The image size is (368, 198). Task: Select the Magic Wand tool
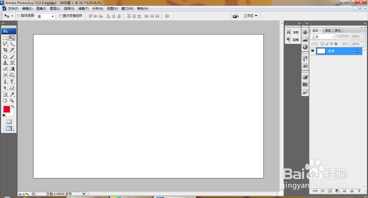click(x=12, y=44)
